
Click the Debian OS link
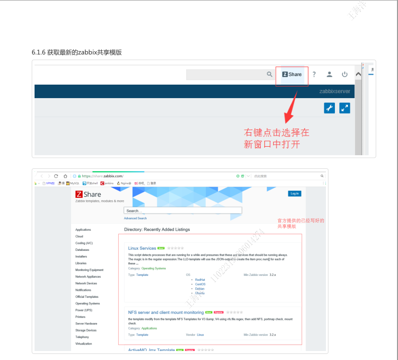(200, 289)
